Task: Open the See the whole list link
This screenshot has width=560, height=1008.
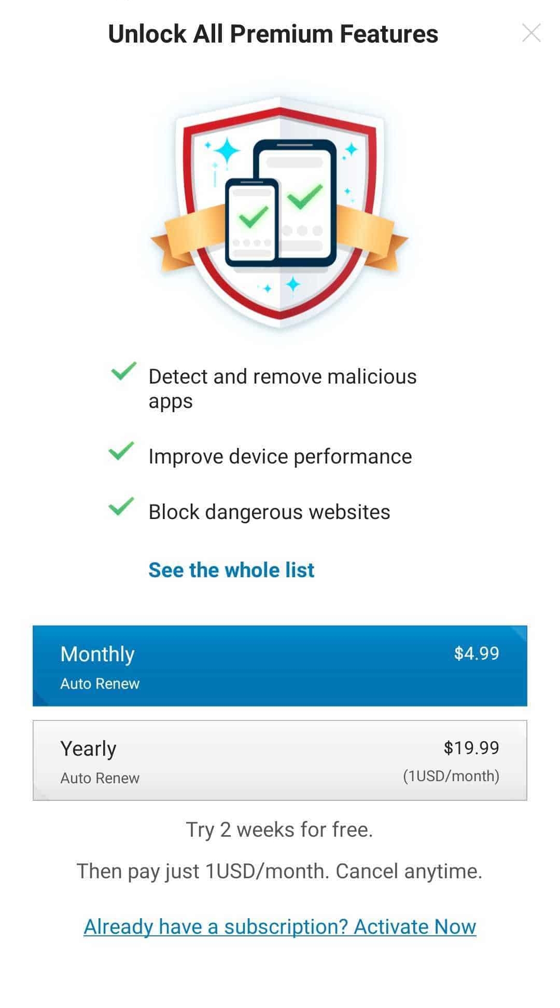Action: 231,570
